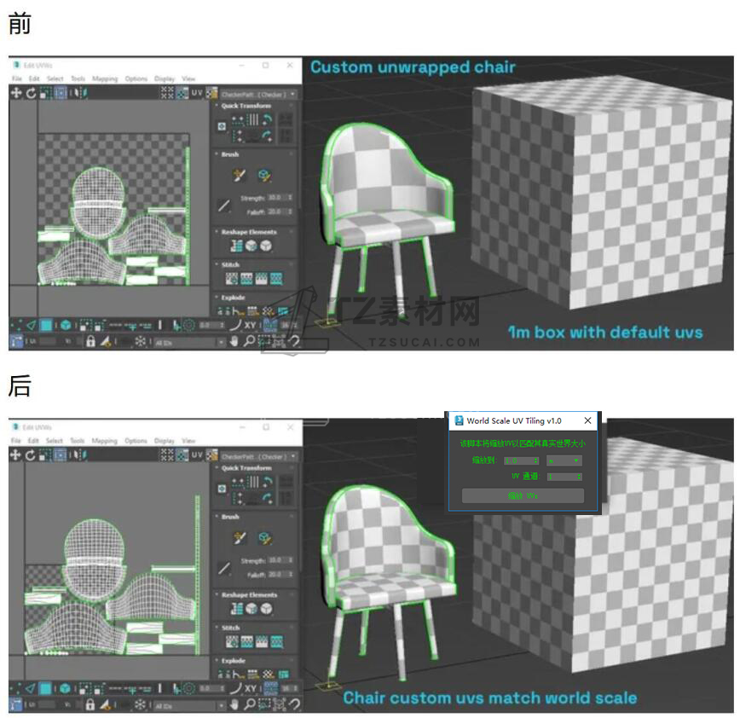740x718 pixels.
Task: Toggle Polygon selection mode in the 前 Edit UVWs window
Action: click(x=46, y=325)
